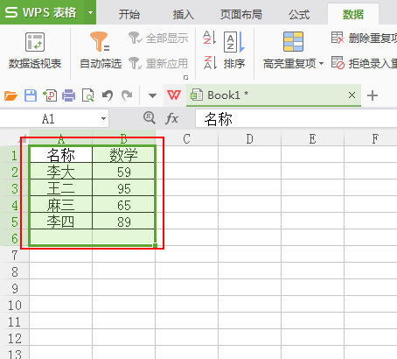Click Reapply (重新应用) filter button
397x359 pixels.
158,63
